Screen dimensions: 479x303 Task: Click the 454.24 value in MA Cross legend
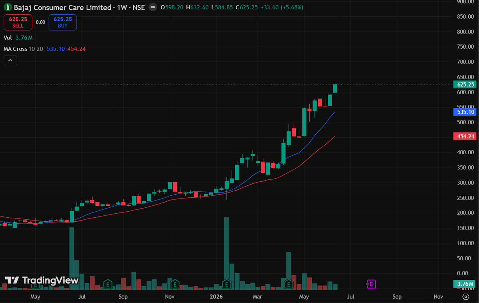click(76, 49)
